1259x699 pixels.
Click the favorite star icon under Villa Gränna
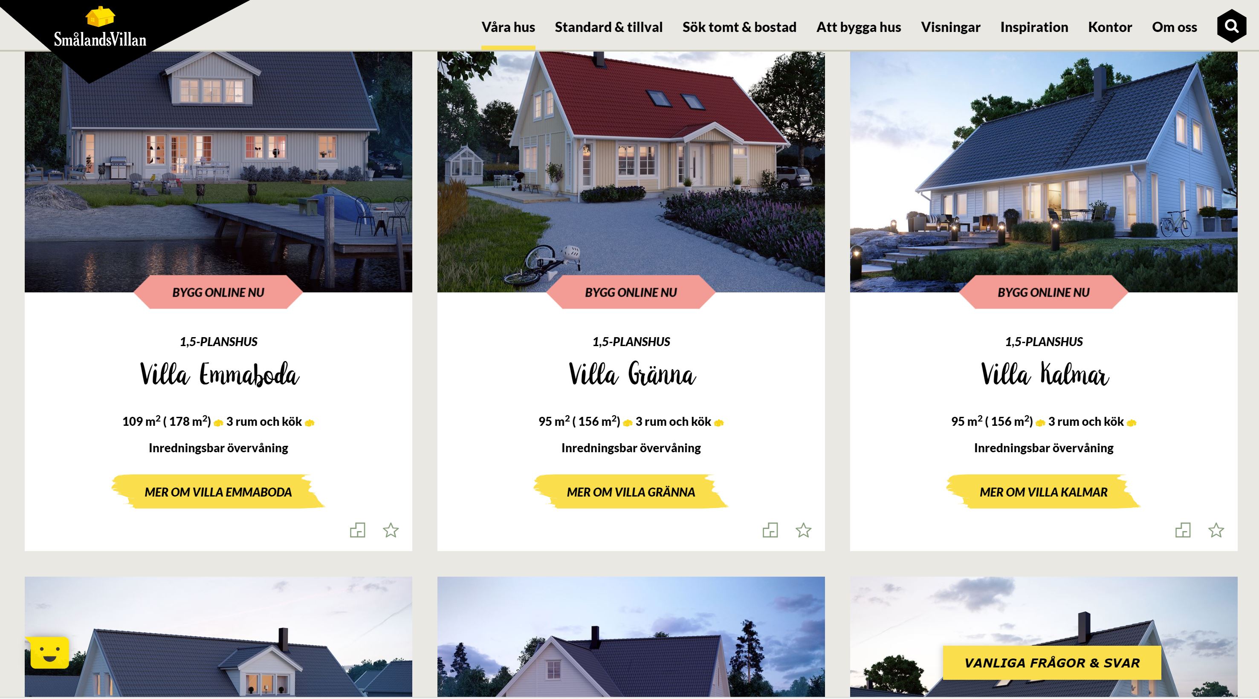[804, 529]
